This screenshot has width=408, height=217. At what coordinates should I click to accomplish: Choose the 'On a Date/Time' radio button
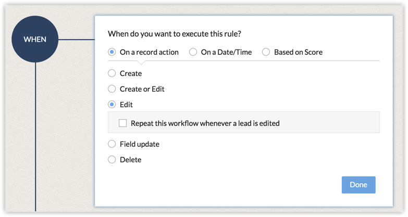(193, 52)
